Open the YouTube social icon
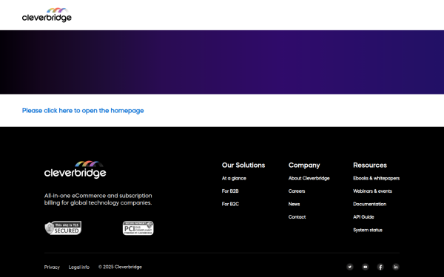The height and width of the screenshot is (277, 444). click(366, 267)
